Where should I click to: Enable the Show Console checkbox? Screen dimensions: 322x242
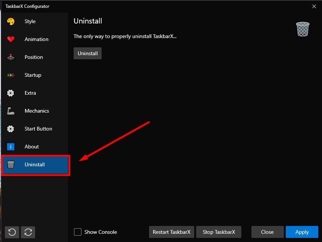click(78, 232)
